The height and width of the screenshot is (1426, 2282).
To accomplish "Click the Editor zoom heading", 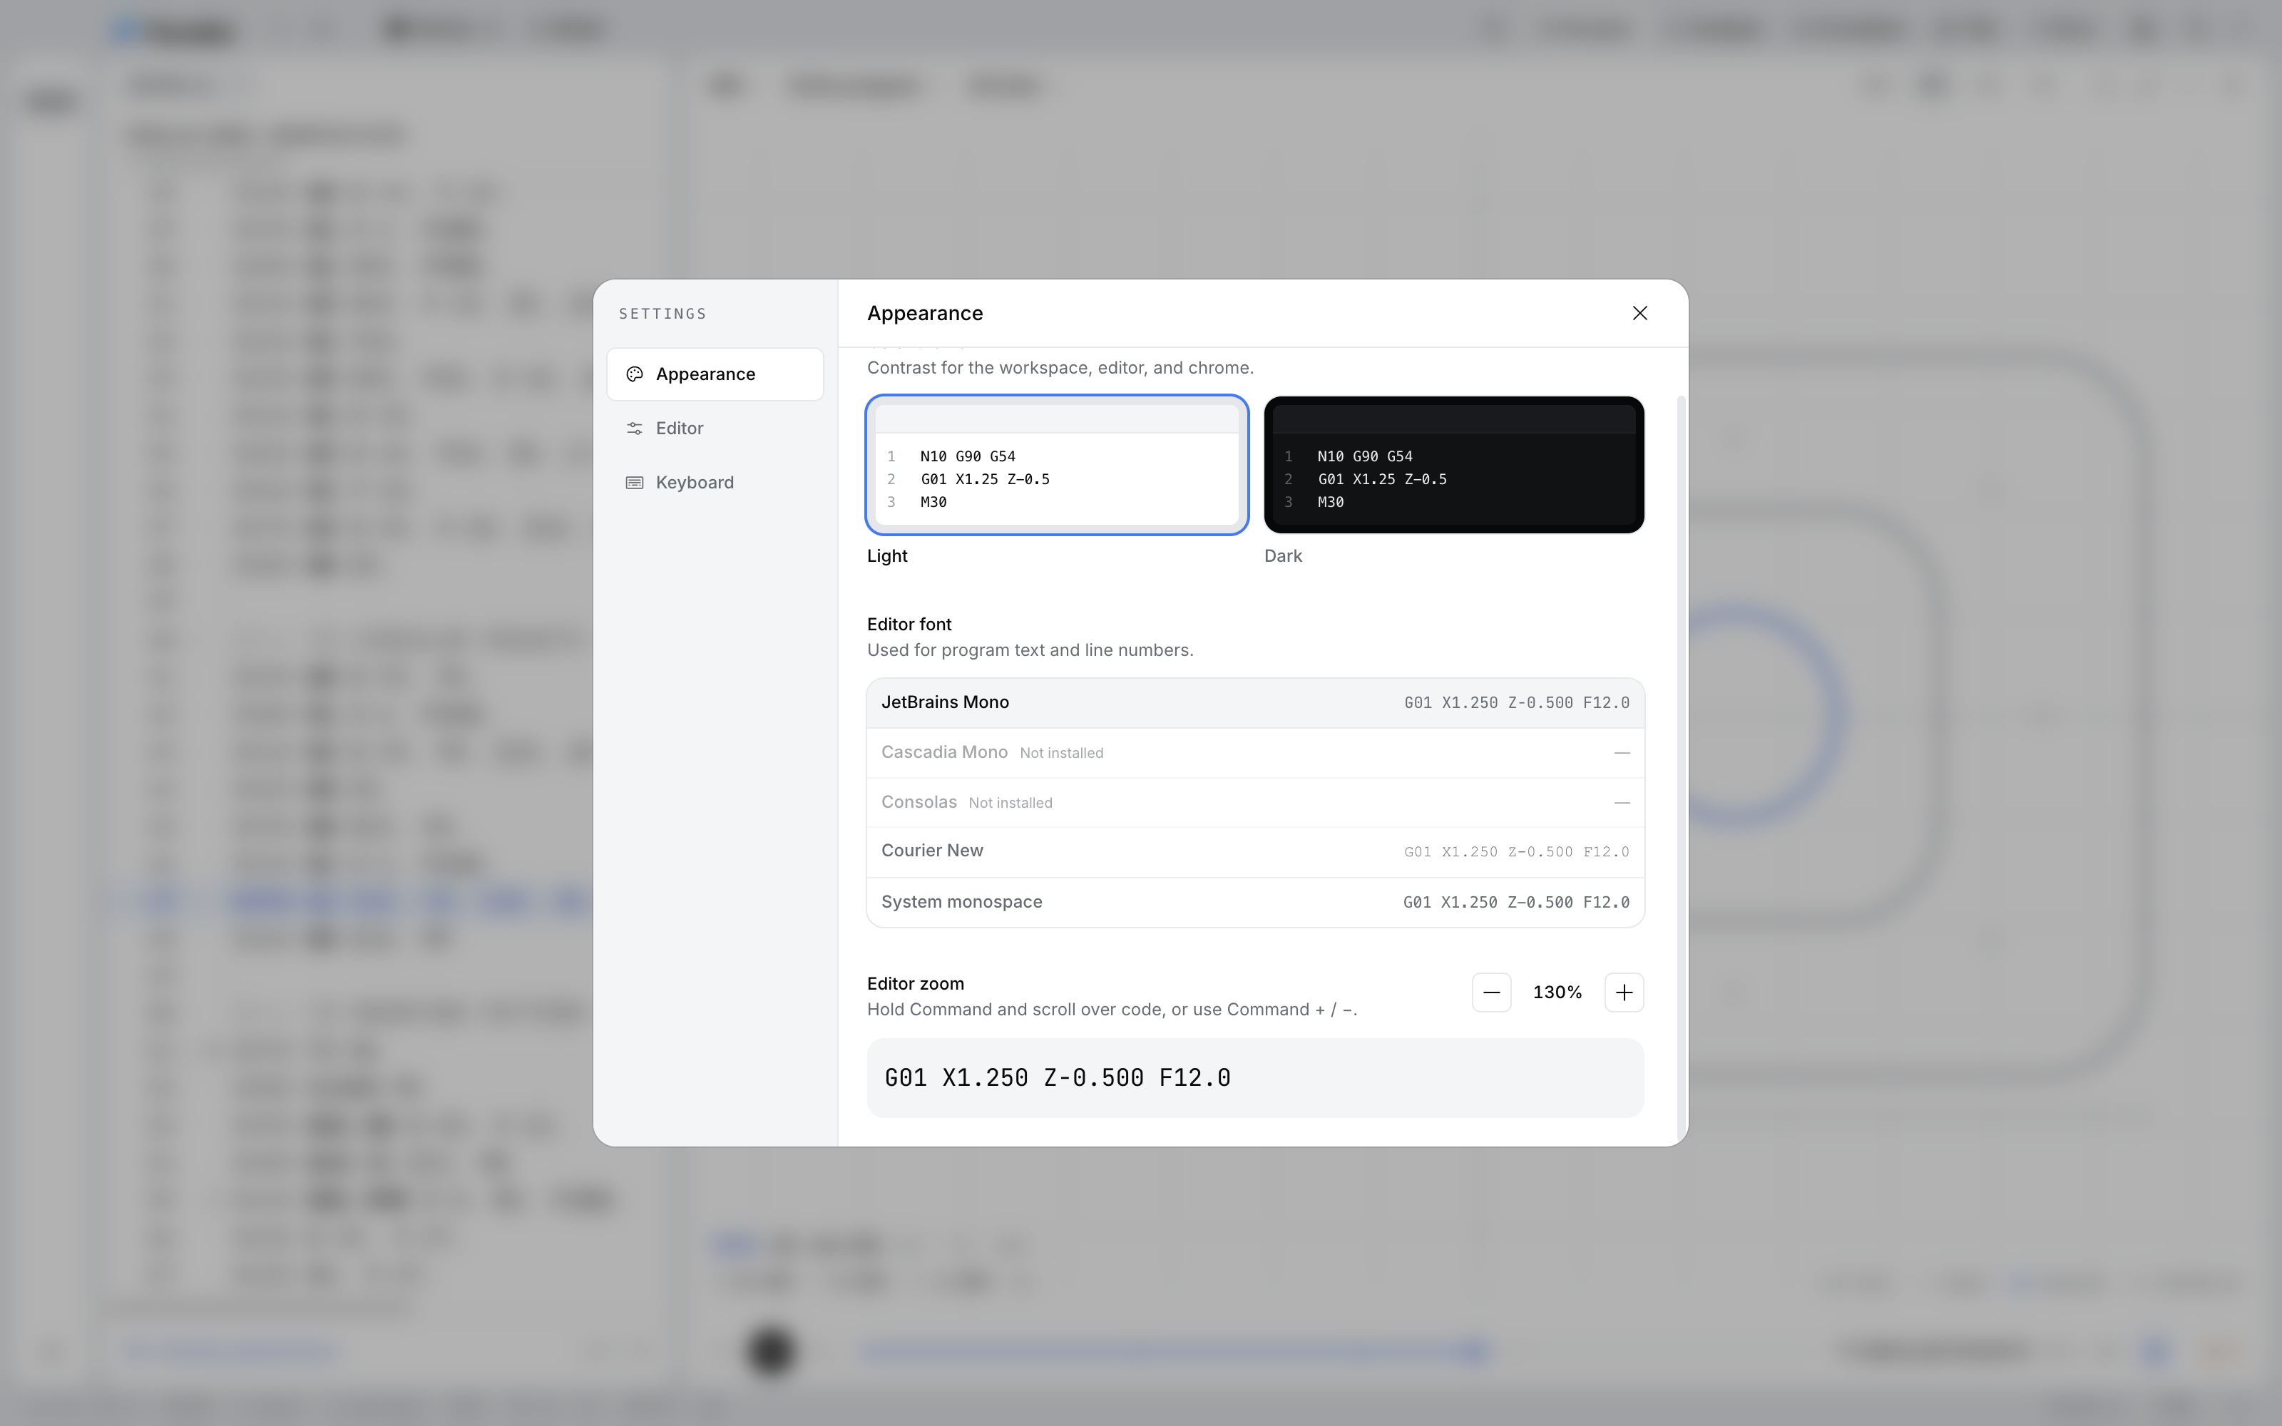I will click(915, 984).
